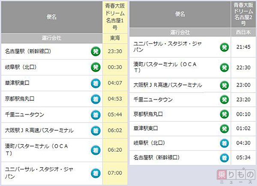Screen dimensions: 257x186
Task: Click the green 発 icon beside 名古屋駅（新幹線口）
Action: pos(96,51)
